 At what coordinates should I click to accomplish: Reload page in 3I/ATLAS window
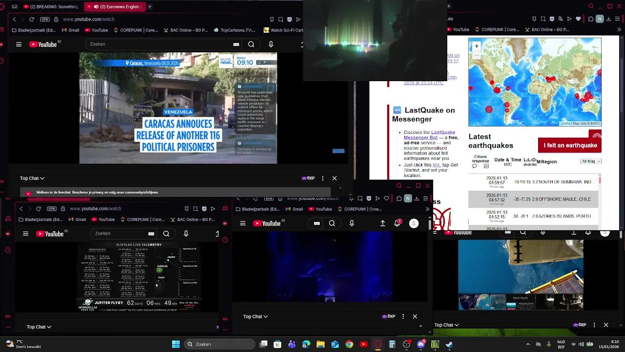coord(39,209)
